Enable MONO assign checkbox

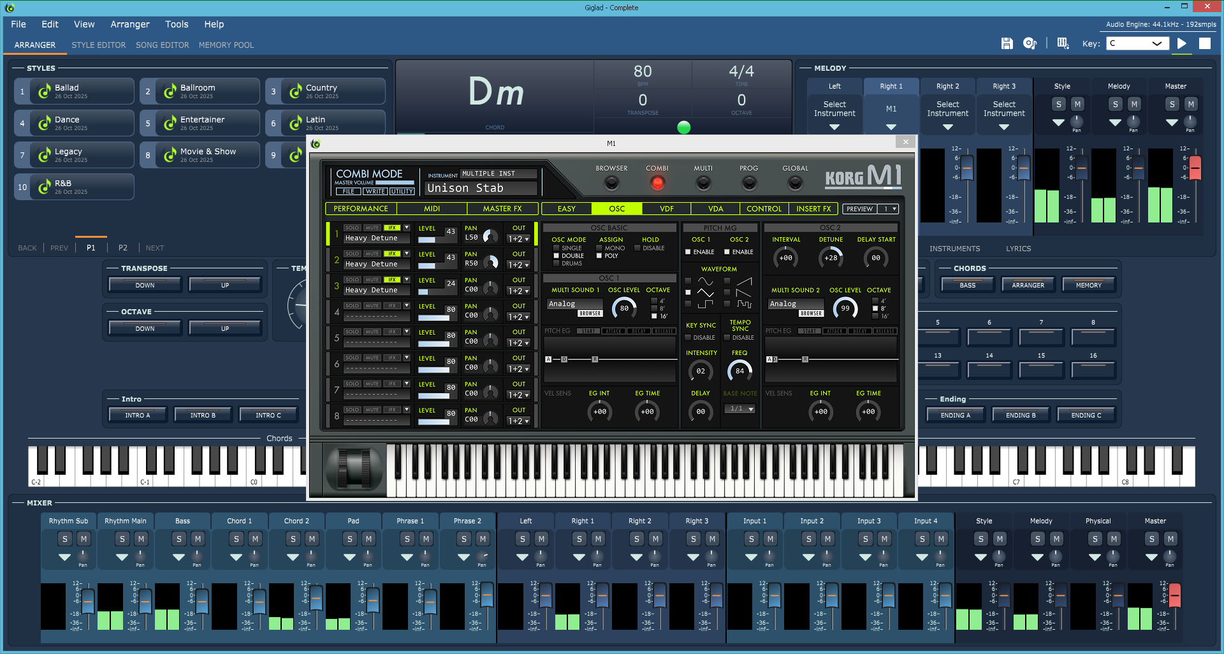tap(599, 248)
